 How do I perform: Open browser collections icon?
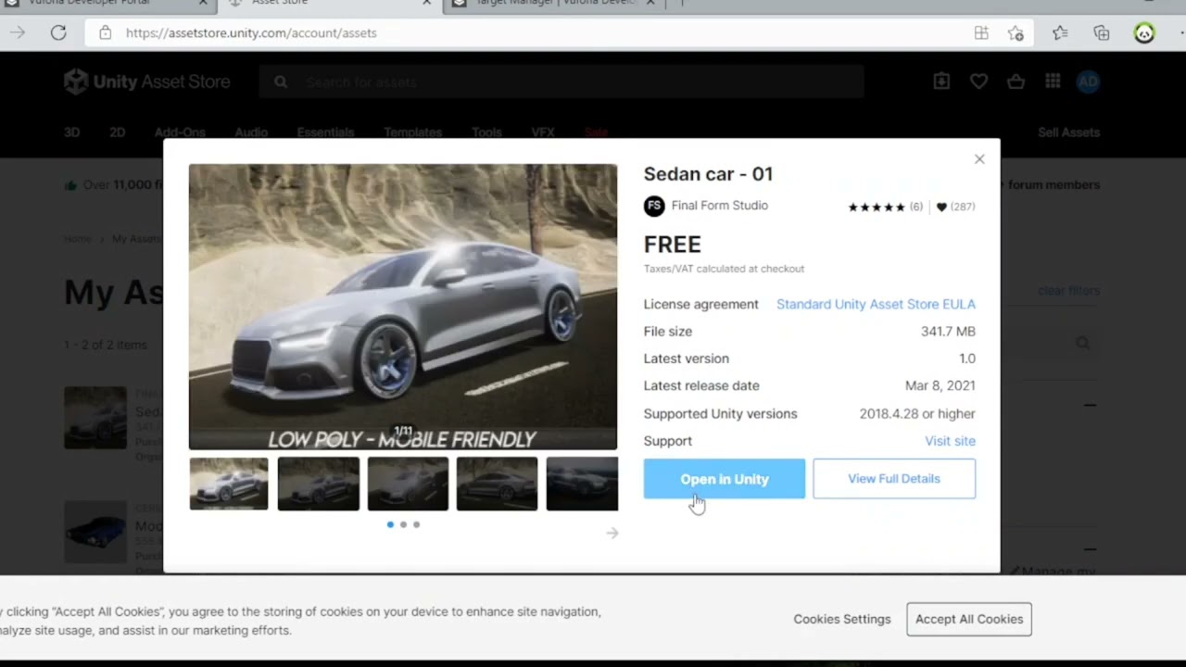[1102, 33]
